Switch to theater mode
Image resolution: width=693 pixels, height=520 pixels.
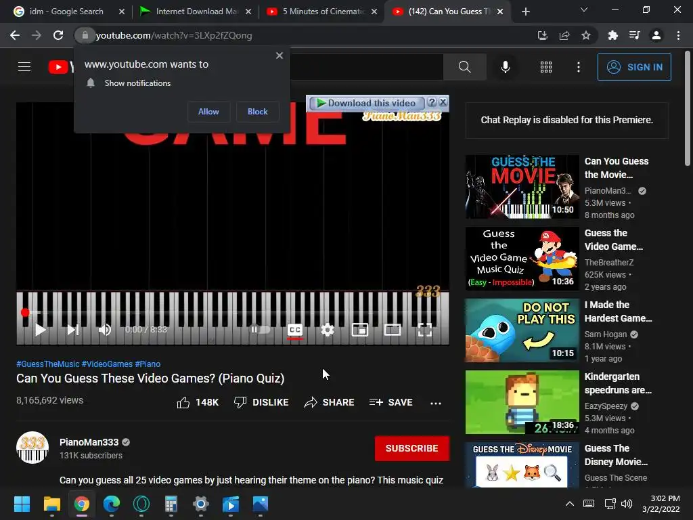(x=393, y=330)
